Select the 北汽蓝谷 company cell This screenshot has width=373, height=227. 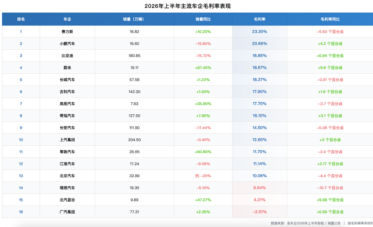coord(67,200)
